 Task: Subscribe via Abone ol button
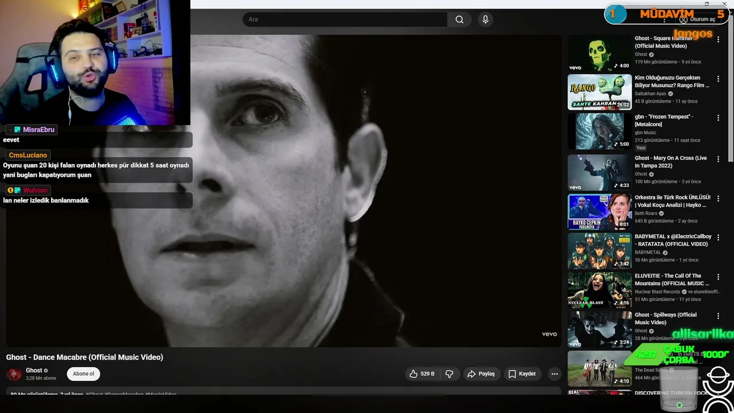(83, 374)
